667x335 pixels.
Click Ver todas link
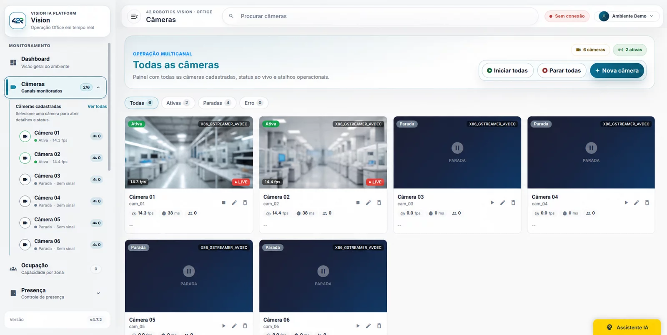[97, 106]
